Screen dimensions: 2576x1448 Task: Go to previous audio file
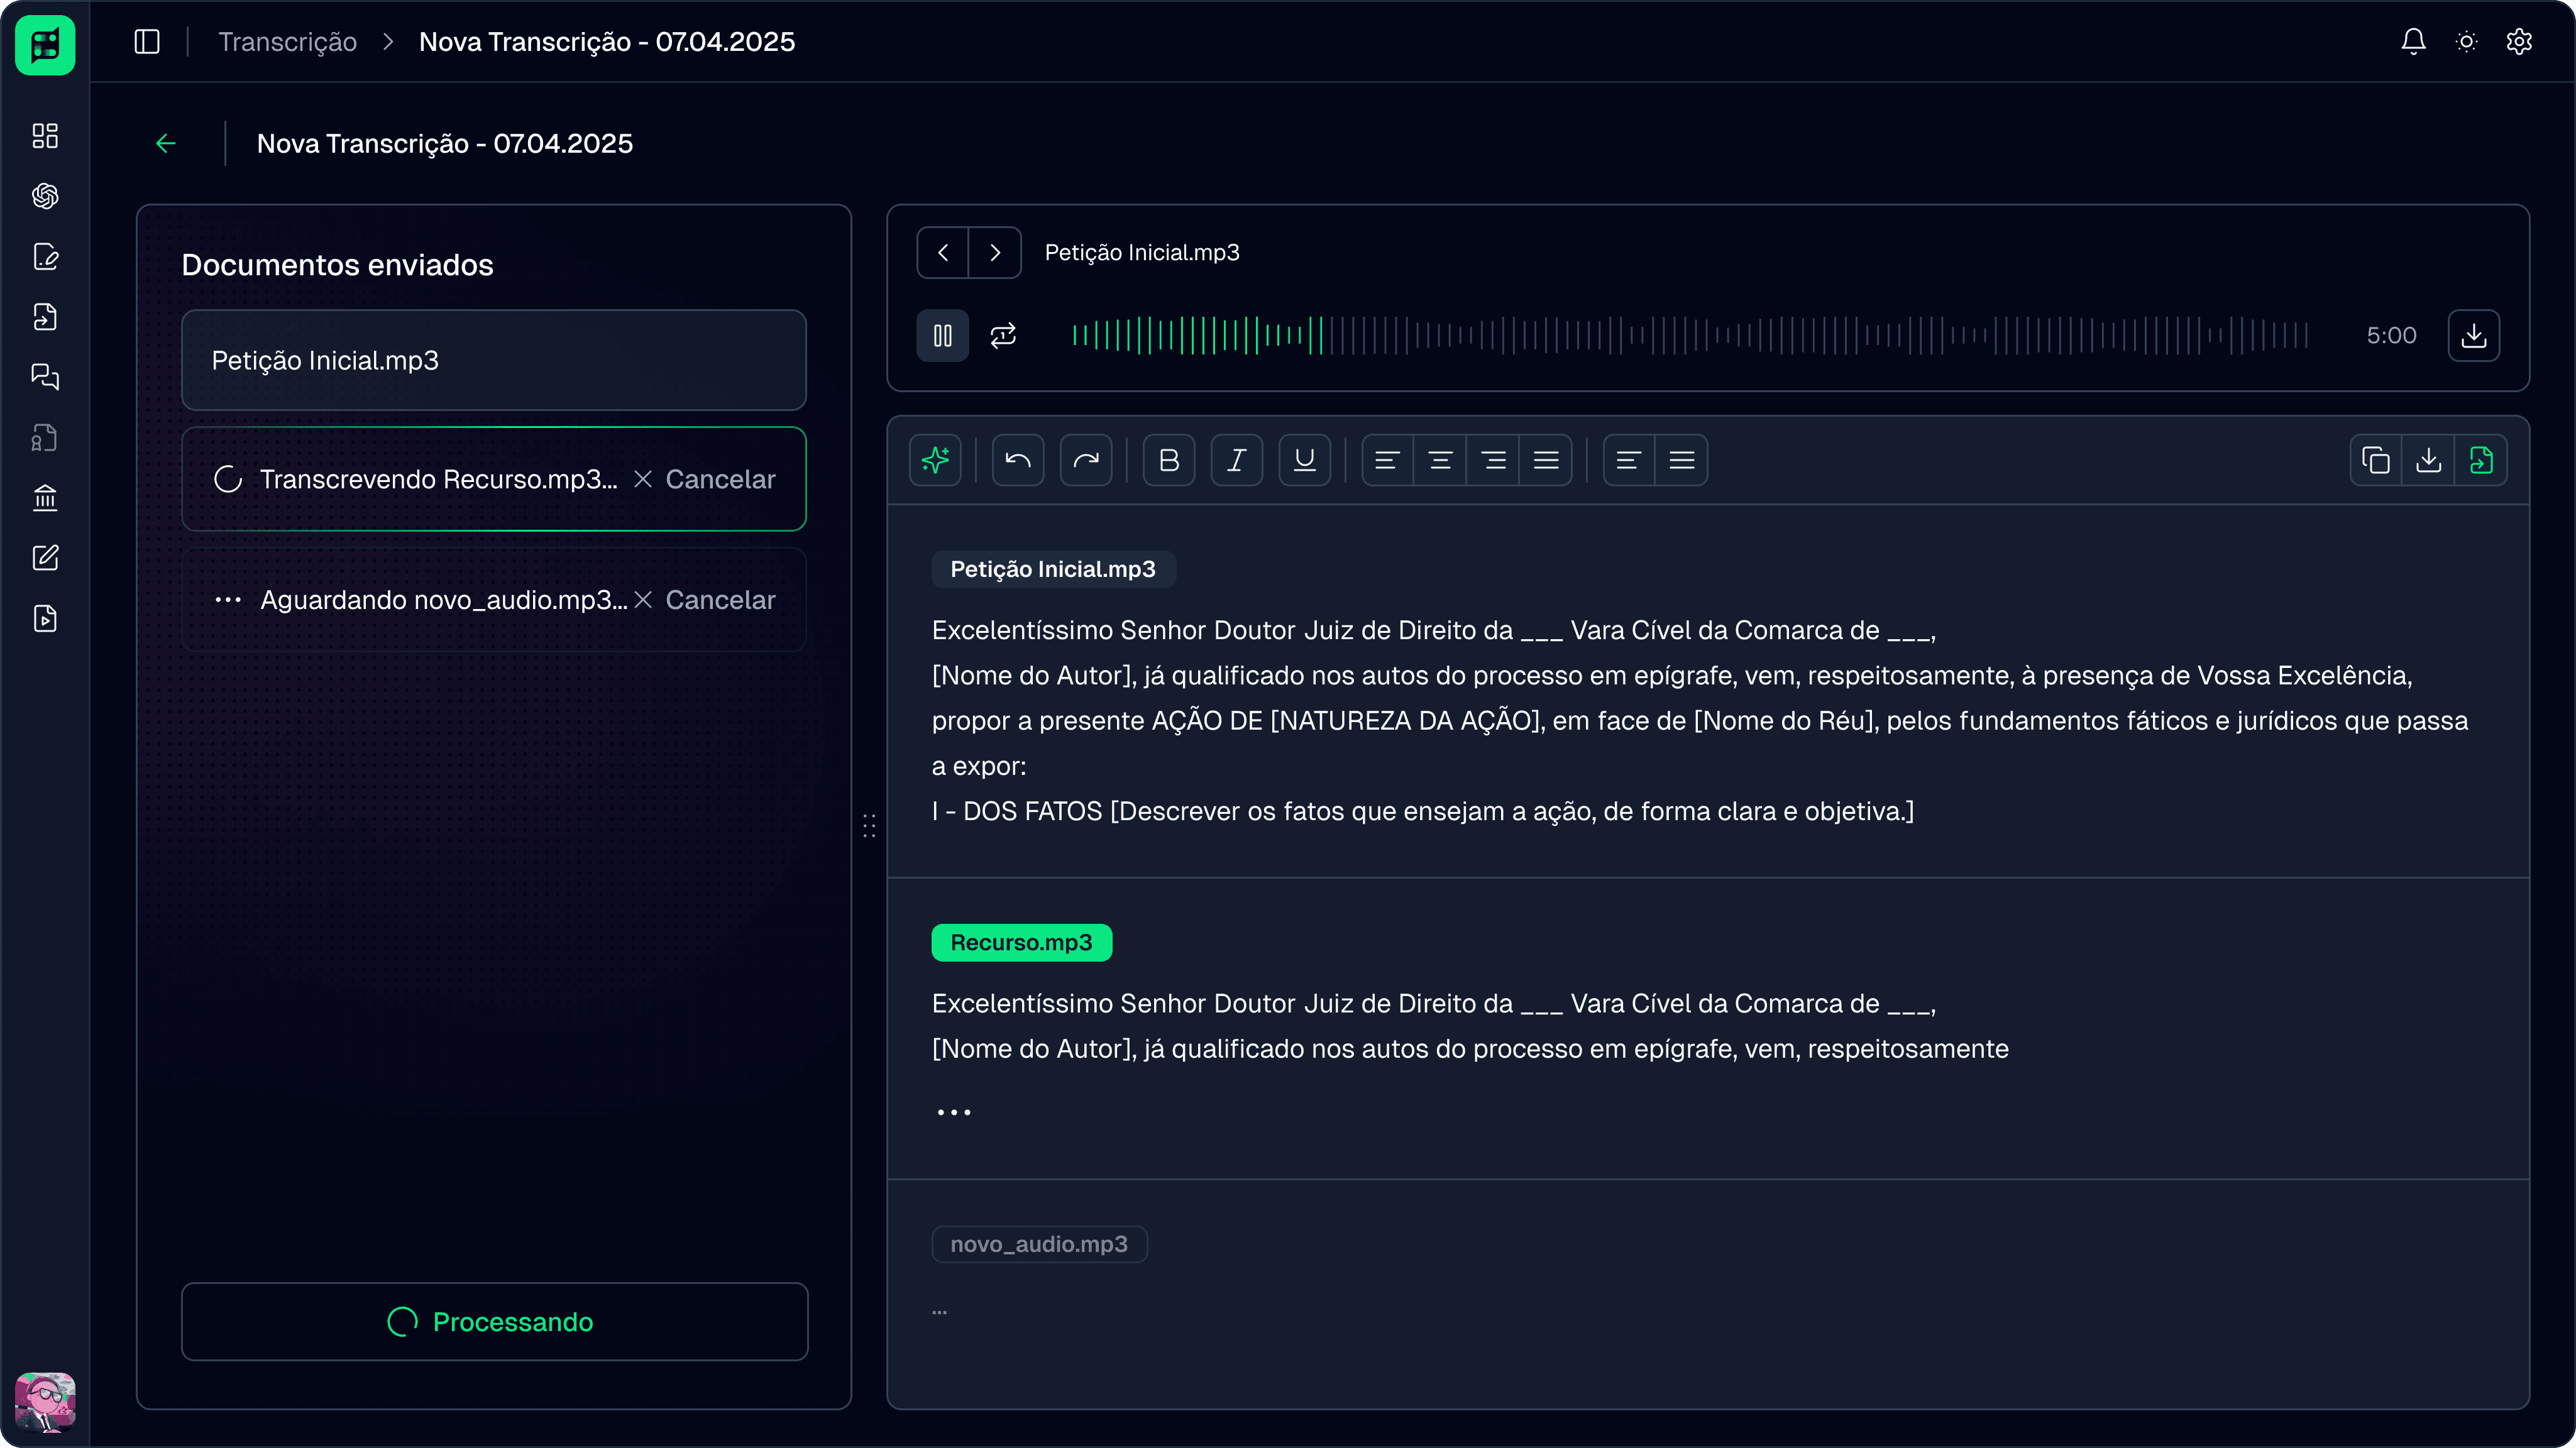tap(943, 253)
